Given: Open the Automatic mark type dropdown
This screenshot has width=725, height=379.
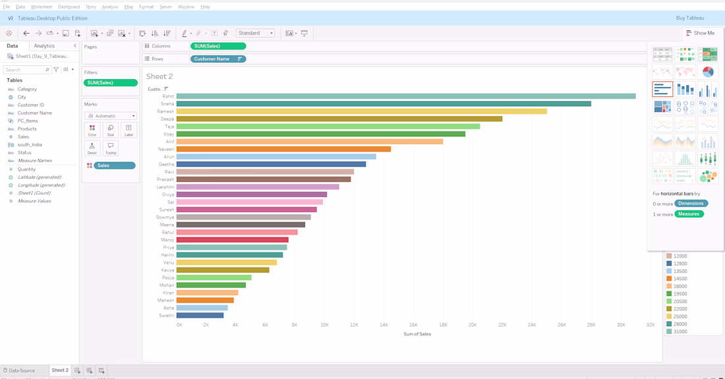Looking at the screenshot, I should tap(111, 116).
